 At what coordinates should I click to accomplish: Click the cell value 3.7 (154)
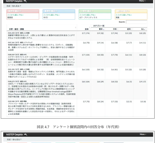[x=86, y=55]
